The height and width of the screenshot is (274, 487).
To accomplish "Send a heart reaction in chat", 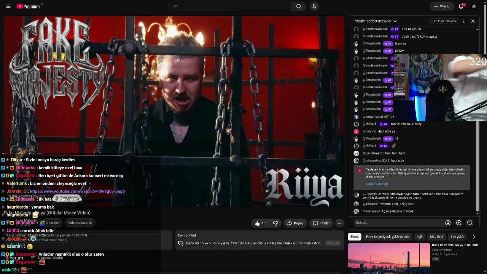I will click(469, 223).
